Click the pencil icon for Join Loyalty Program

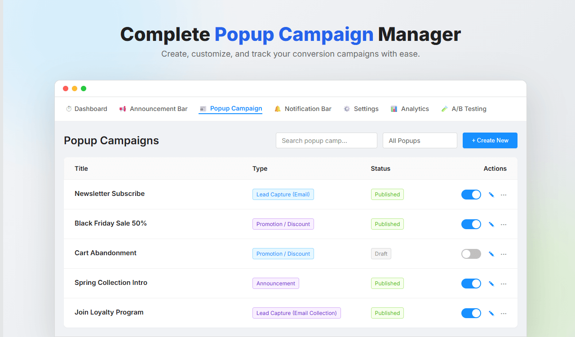tap(491, 313)
